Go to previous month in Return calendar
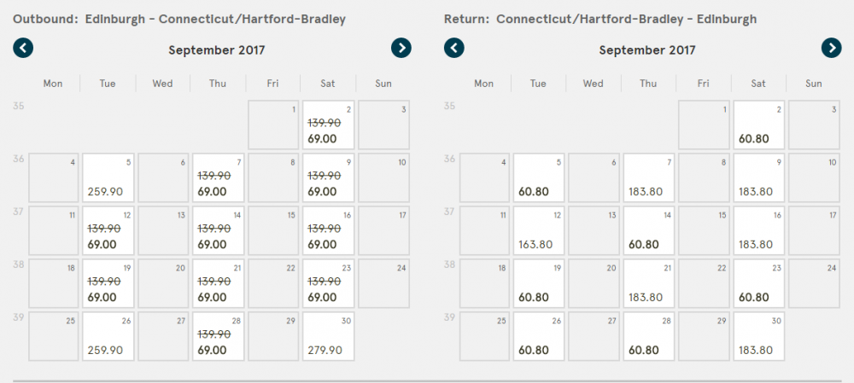 tap(454, 48)
